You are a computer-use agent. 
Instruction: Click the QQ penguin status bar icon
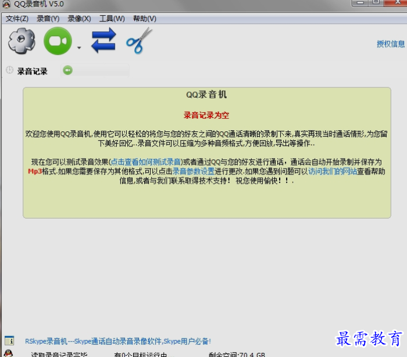[9, 354]
